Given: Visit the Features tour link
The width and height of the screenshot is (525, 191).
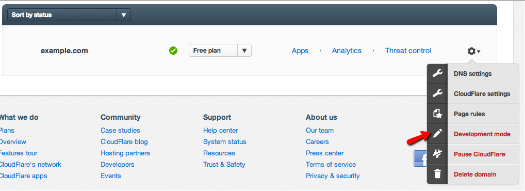Looking at the screenshot, I should pos(19,153).
